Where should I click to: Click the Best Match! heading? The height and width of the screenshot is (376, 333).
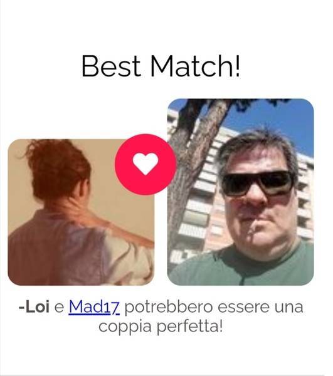161,66
